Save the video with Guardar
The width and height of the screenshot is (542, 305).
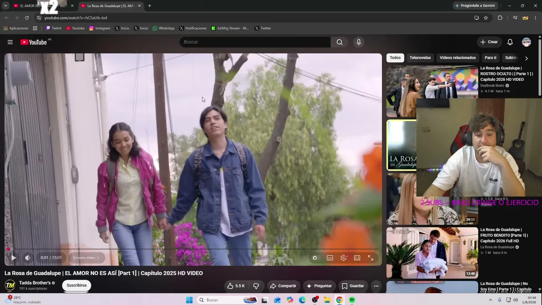point(353,286)
